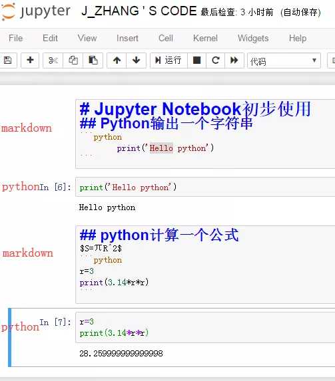Open the File menu
The height and width of the screenshot is (381, 335).
click(x=15, y=38)
